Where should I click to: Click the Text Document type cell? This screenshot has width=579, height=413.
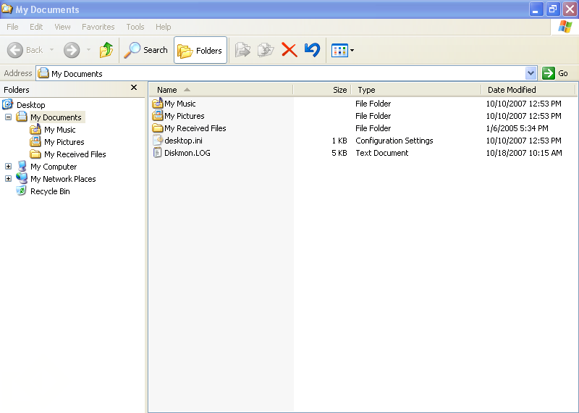point(382,153)
